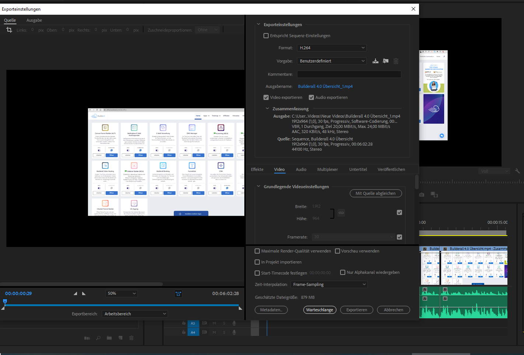Open the Exportbereich Arbeitsbereich dropdown
524x355 pixels.
(x=135, y=314)
